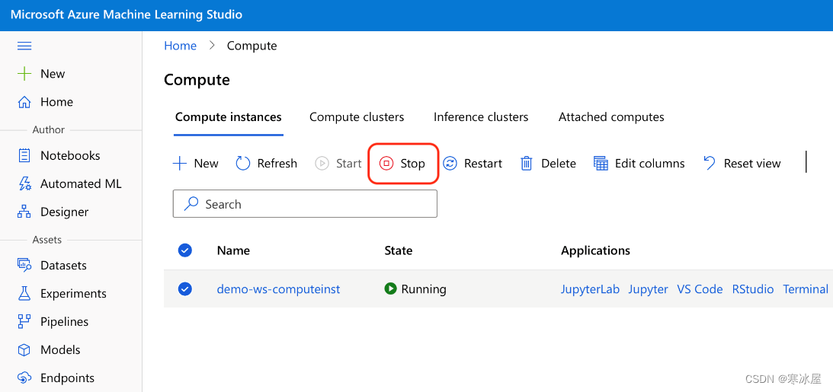Open the demo-ws-computeinst instance link

click(278, 289)
